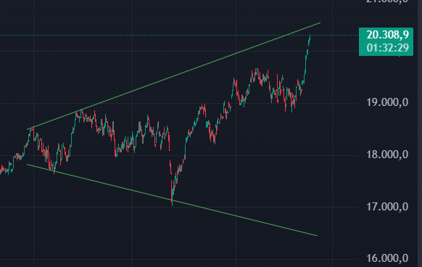The height and width of the screenshot is (267, 422).
Task: Click the 17.000,0 price axis label
Action: 387,207
